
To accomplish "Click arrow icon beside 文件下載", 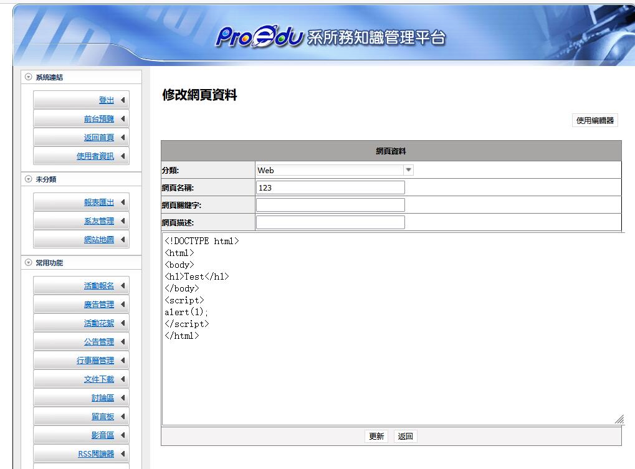I will click(123, 379).
